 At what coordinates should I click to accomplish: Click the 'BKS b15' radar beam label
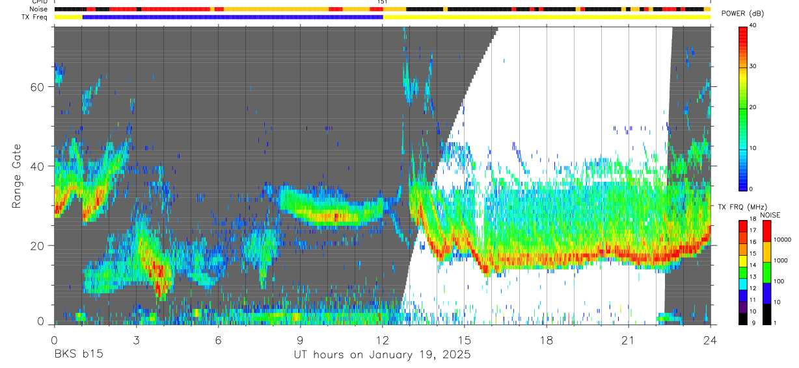tap(78, 354)
